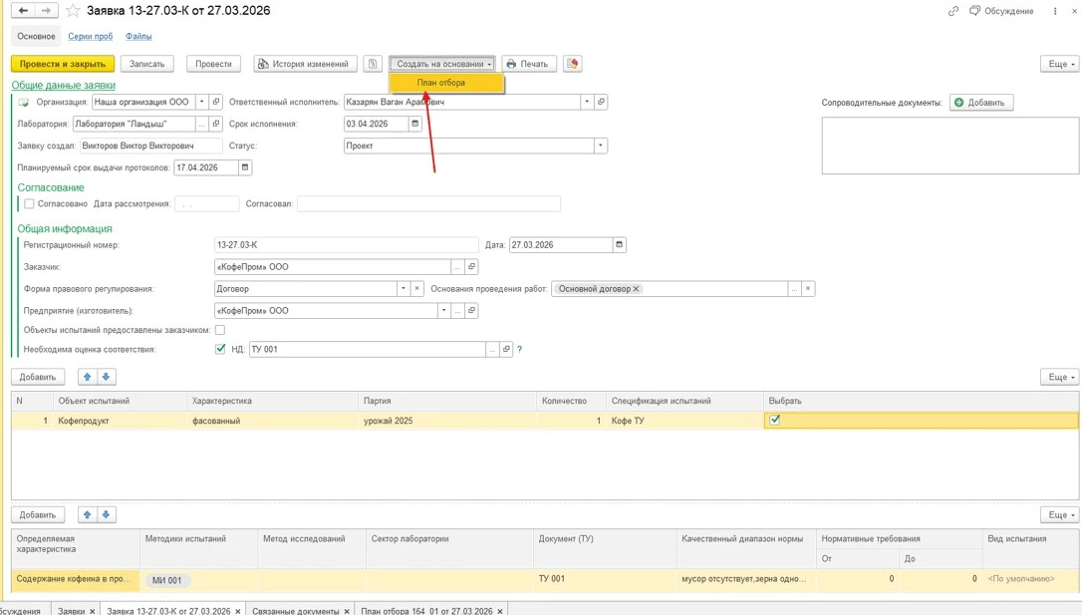Expand the Создать на основании menu button
Screen dimensions: 1082x615
tap(442, 64)
